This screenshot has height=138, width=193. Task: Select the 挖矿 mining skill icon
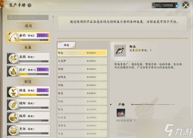coord(13,71)
